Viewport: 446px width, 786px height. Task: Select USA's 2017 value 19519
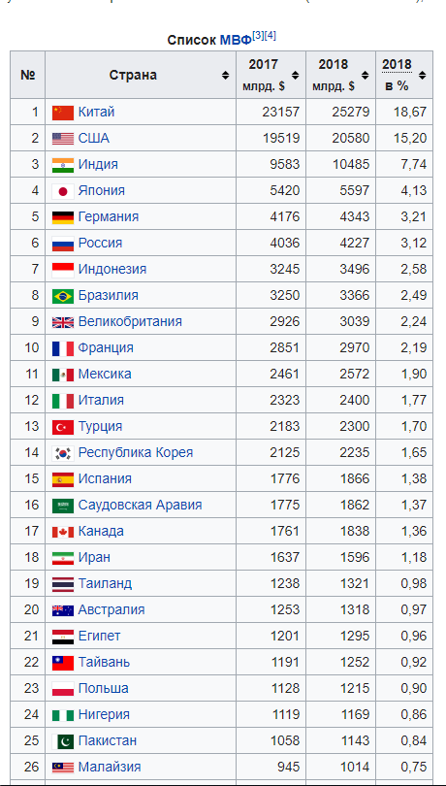point(280,139)
